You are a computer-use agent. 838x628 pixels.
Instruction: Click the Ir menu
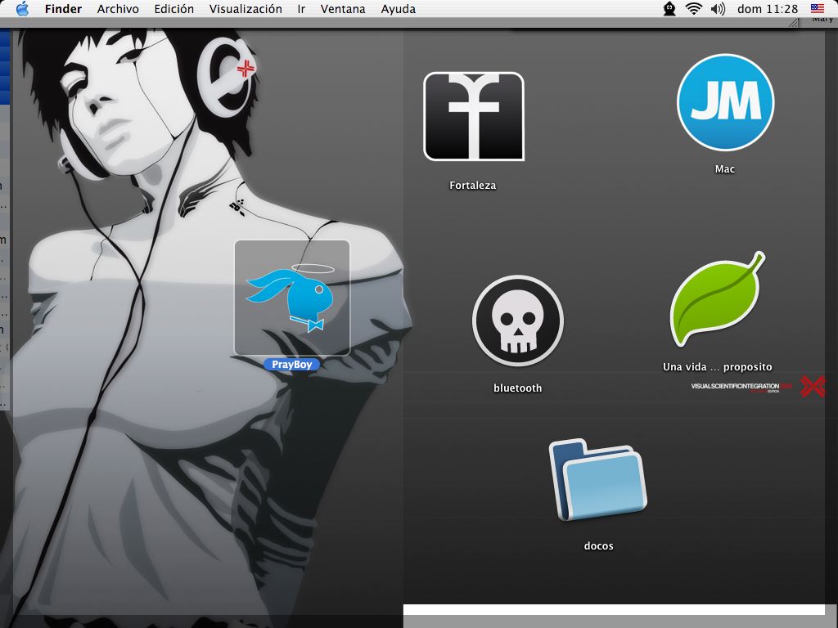[301, 9]
